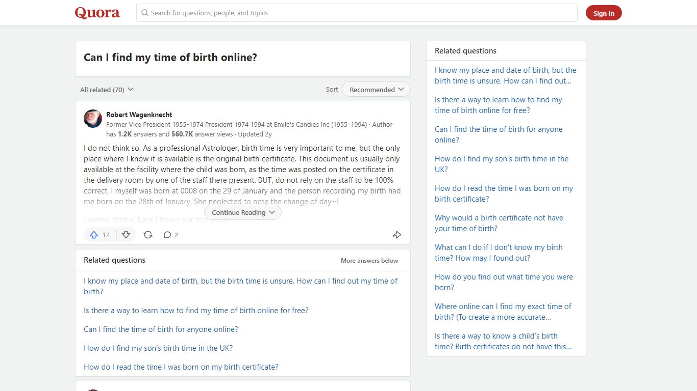Open sidebar question about place and date of birth

505,75
